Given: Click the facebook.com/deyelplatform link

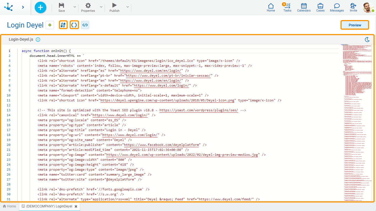Looking at the screenshot, I should tap(162, 145).
